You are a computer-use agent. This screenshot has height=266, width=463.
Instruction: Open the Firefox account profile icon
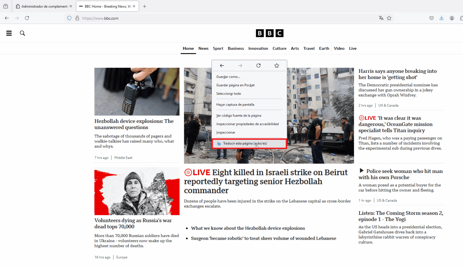pos(452,18)
